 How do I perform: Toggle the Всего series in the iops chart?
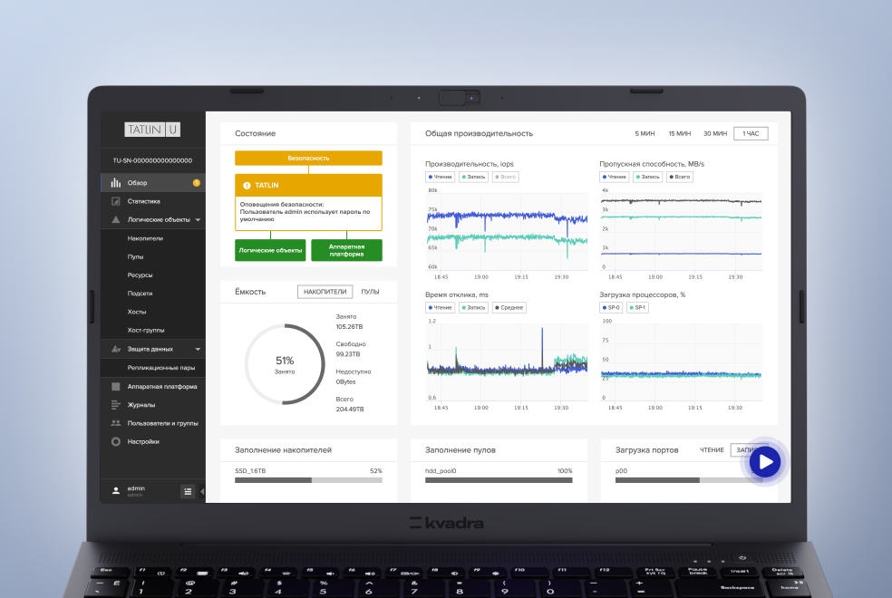tap(506, 177)
